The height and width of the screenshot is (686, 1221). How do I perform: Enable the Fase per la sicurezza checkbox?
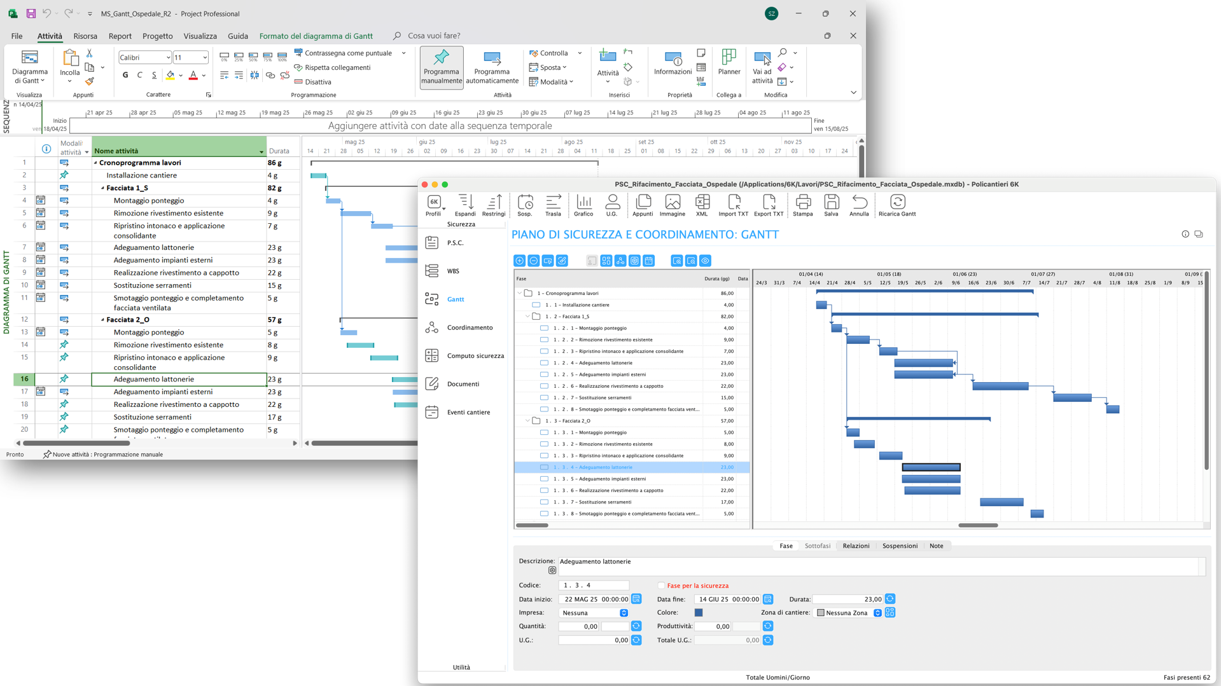point(662,586)
